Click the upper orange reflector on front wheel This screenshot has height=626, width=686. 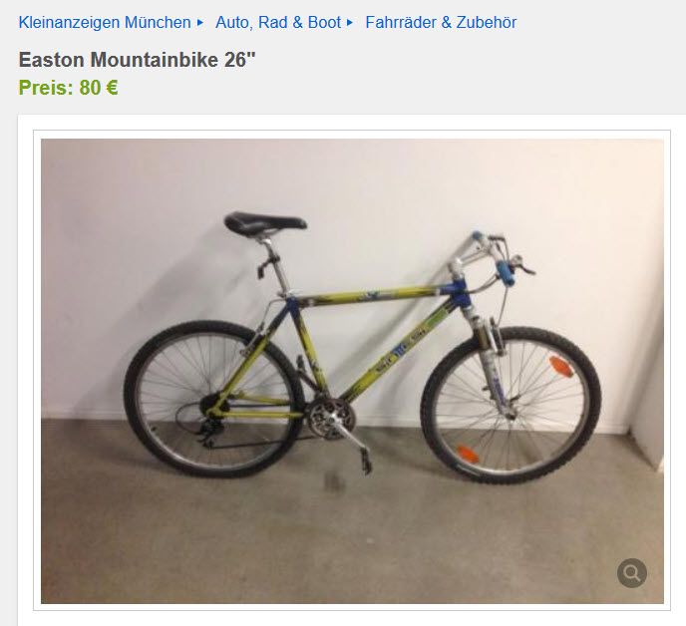[561, 367]
